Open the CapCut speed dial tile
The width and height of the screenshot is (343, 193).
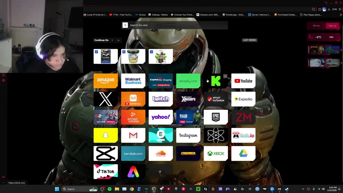pyautogui.click(x=106, y=154)
